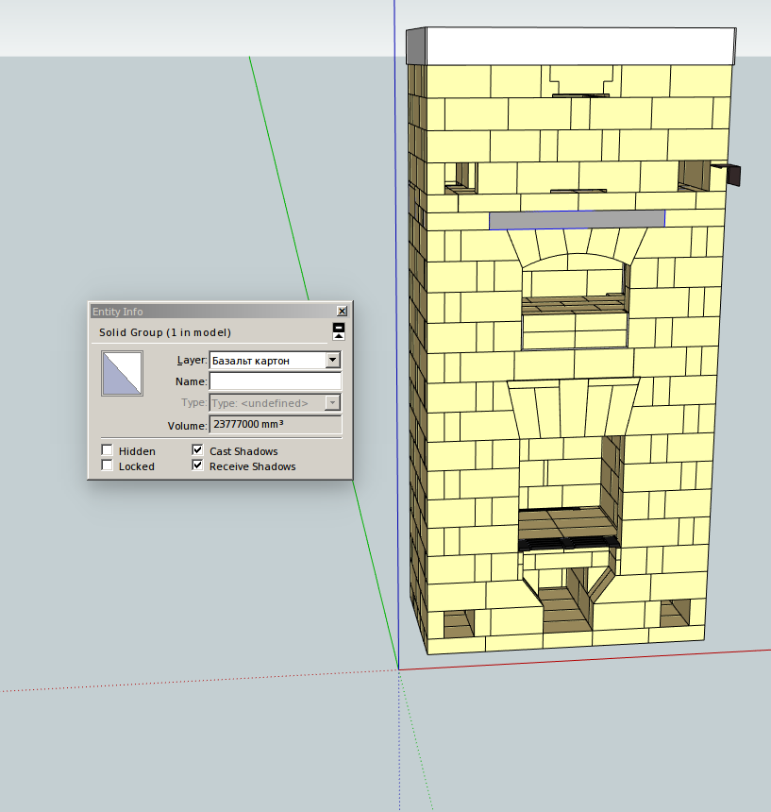
Task: Close the Entity Info panel
Action: [x=342, y=311]
